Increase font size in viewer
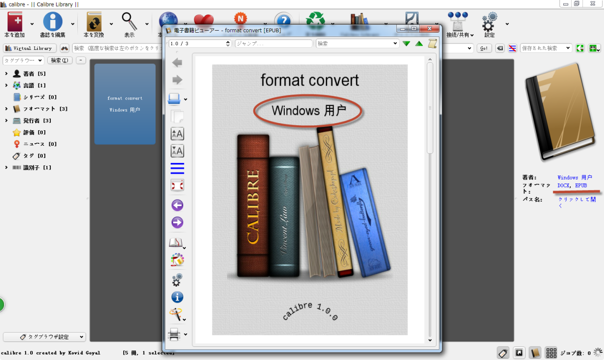Screen dimensions: 604x360 click(177, 133)
